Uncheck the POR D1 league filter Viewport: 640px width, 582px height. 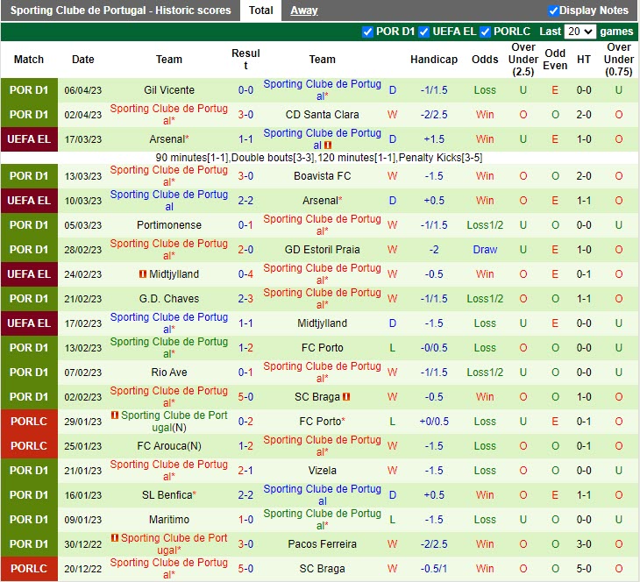click(x=367, y=32)
